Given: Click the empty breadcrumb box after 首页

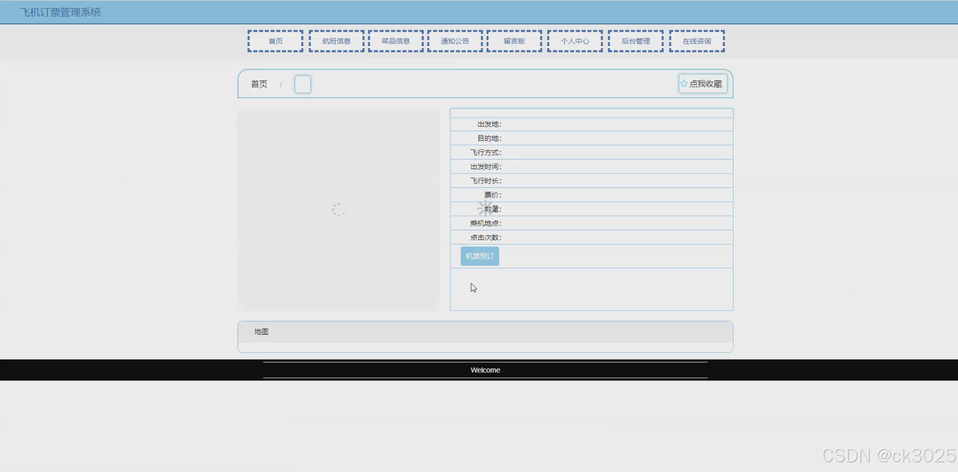Looking at the screenshot, I should (302, 84).
